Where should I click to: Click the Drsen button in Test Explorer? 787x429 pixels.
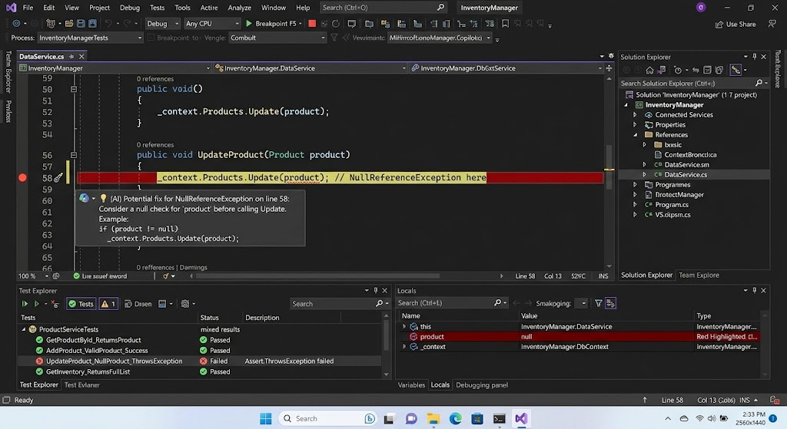pyautogui.click(x=138, y=304)
